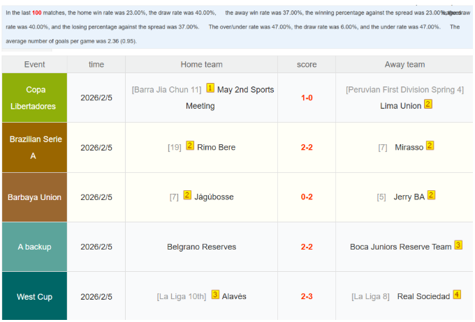Click yellow card badge next to Jerry BA
Screen dimensions: 475x322
click(432, 196)
